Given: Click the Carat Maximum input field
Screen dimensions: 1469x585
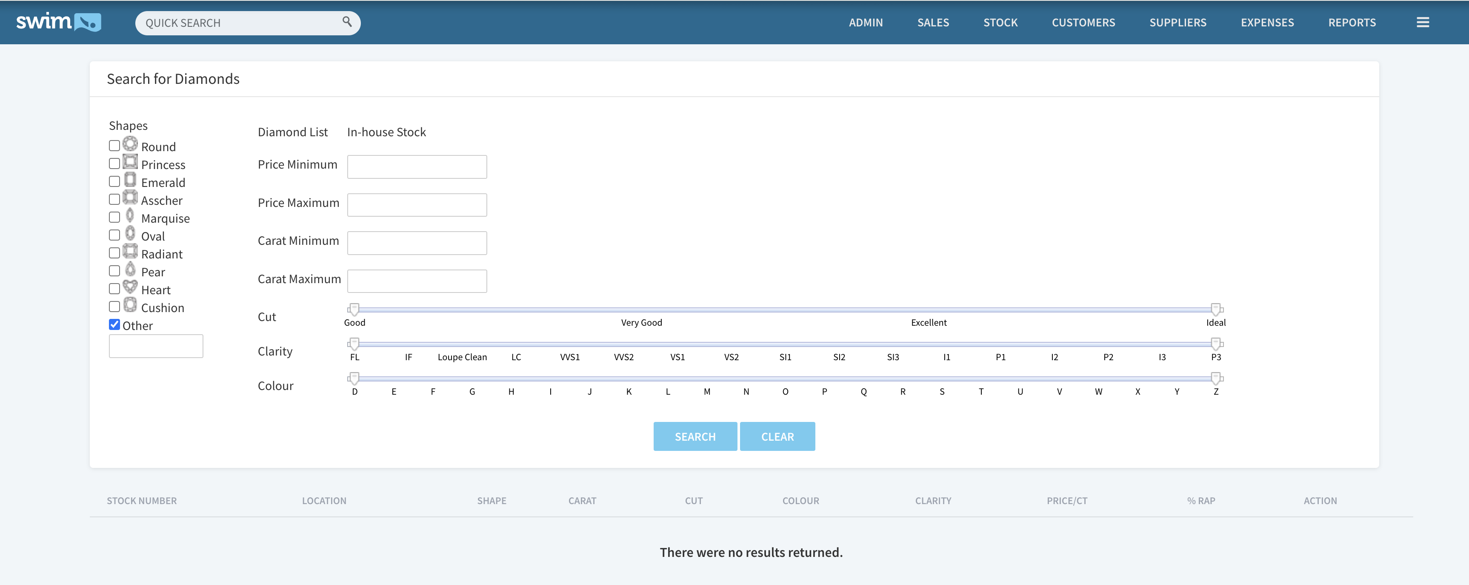Looking at the screenshot, I should click(x=417, y=281).
